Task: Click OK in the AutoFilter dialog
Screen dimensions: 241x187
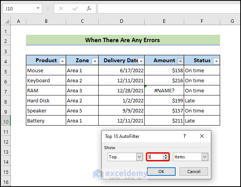Action: [x=161, y=171]
